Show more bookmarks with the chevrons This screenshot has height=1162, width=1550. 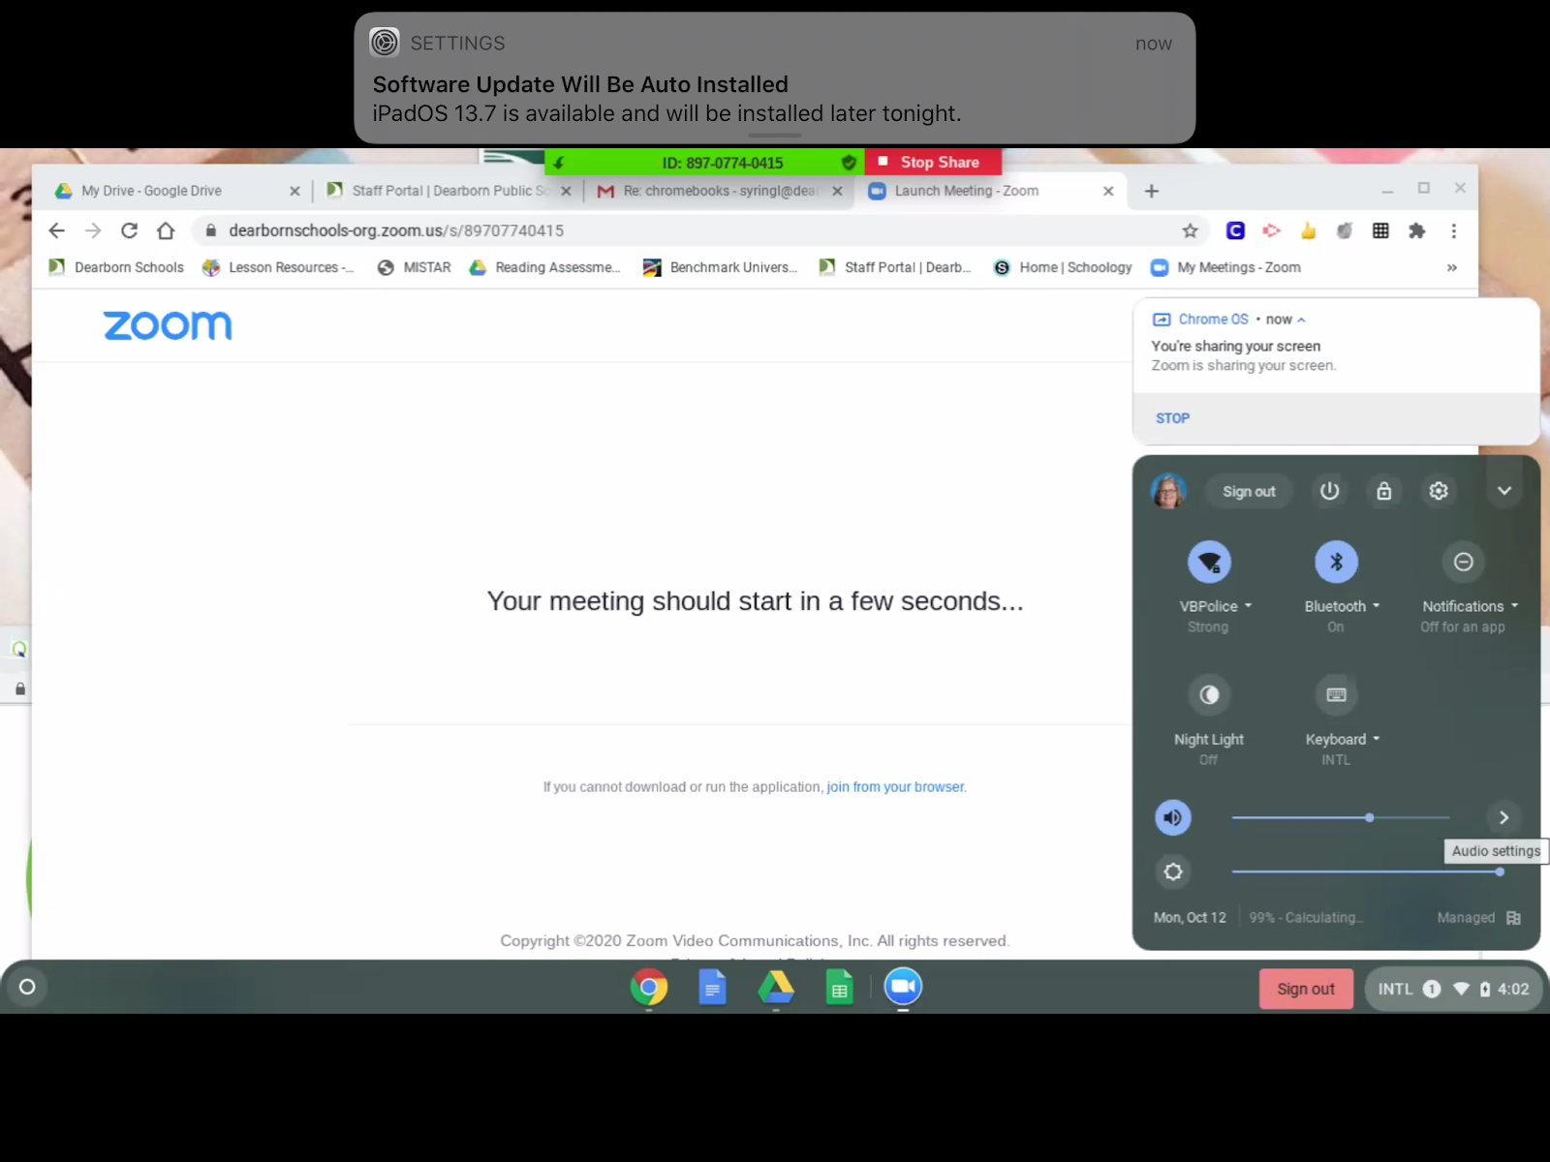(1451, 267)
